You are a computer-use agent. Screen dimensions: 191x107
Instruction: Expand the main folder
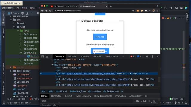pos(14,23)
